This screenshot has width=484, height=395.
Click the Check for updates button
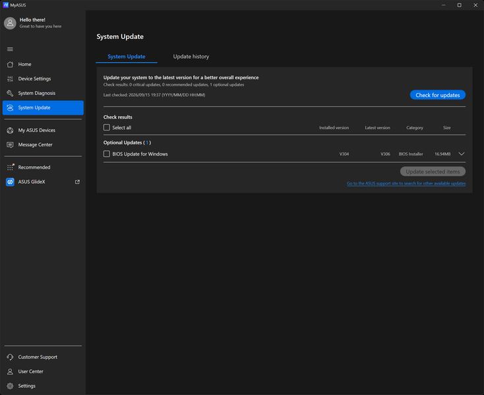click(x=437, y=95)
